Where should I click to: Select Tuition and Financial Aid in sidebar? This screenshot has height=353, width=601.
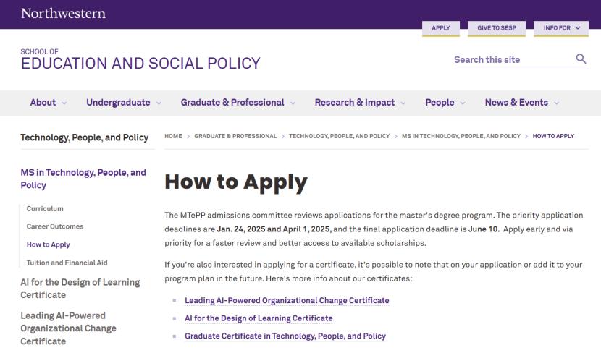coord(67,263)
